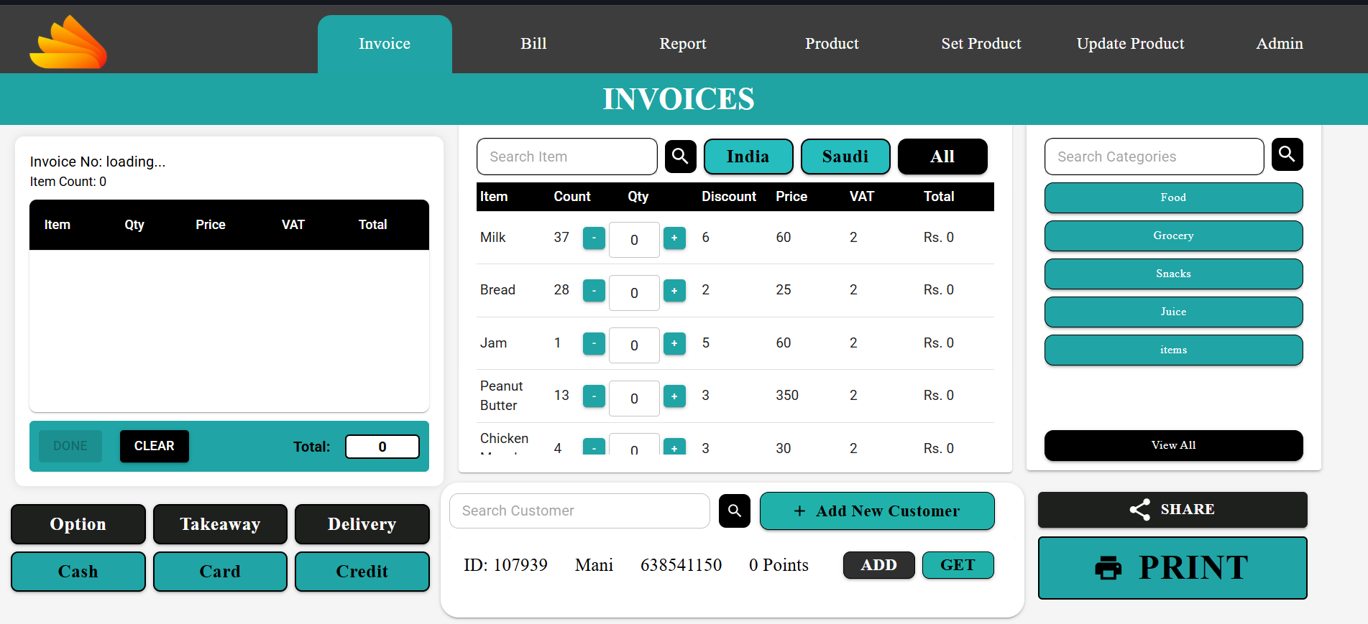Screen dimensions: 1368x624
Task: Decrease Peanut Butter quantity with minus button
Action: [594, 396]
